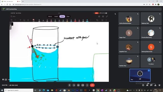Select the lasso select tool
The width and height of the screenshot is (163, 92).
[x=24, y=20]
